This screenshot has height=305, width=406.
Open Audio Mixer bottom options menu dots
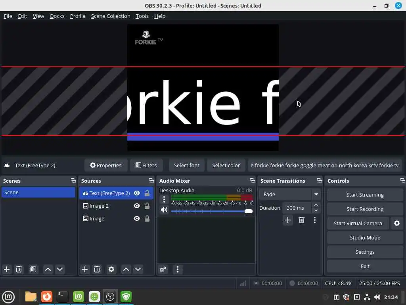pos(177,269)
